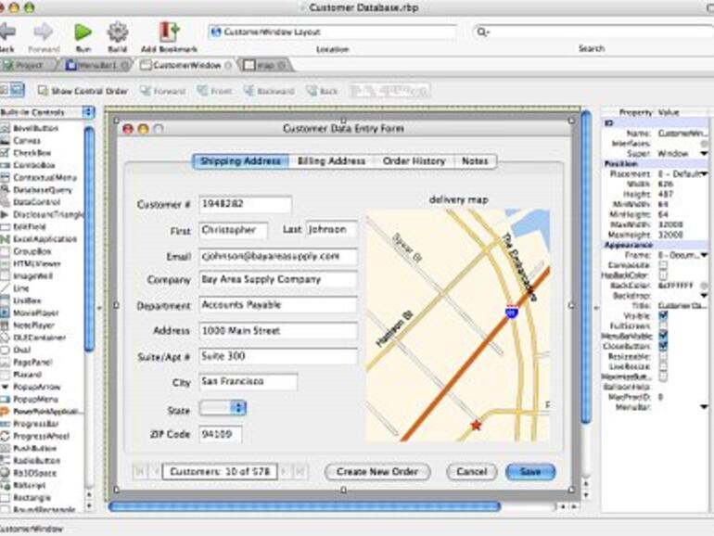Click the Save button
Image resolution: width=714 pixels, height=536 pixels.
point(530,472)
